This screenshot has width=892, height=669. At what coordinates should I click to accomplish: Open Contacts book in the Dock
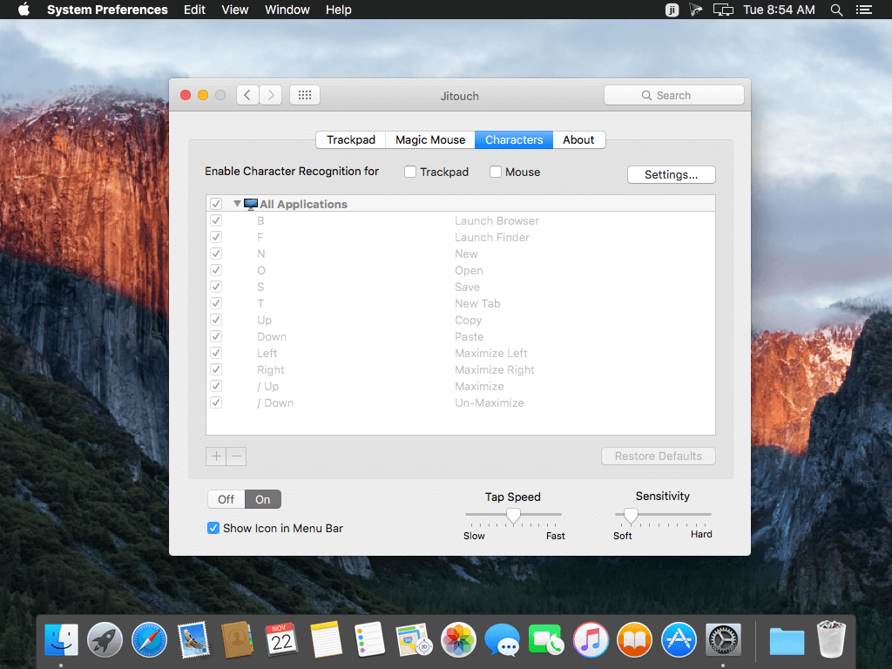pos(237,639)
